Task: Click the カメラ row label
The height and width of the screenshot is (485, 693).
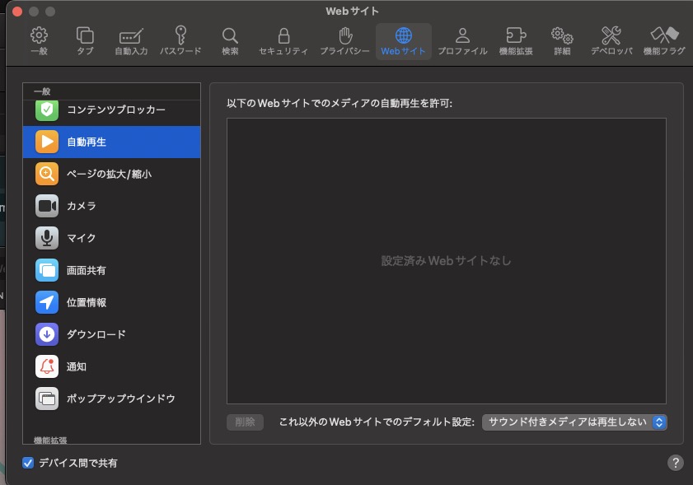Action: [82, 206]
